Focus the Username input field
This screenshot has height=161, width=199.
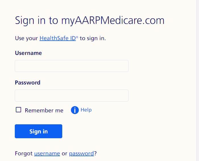72,66
